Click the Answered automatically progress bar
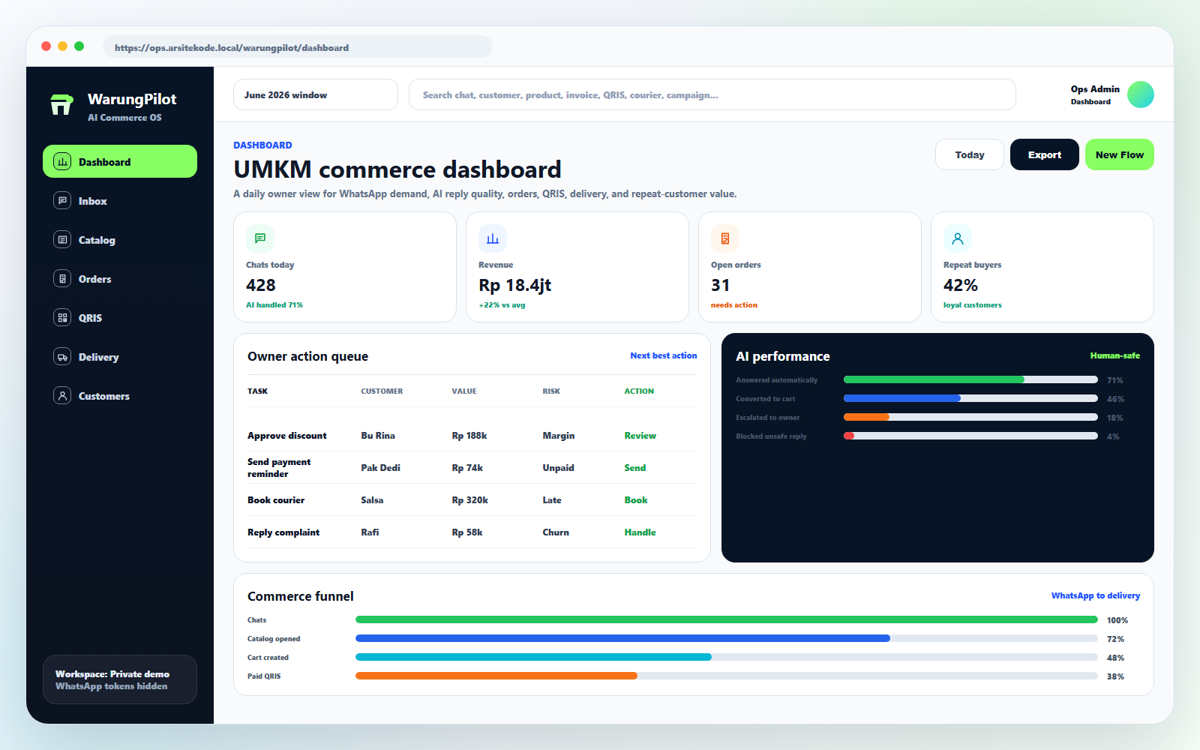 pos(970,379)
